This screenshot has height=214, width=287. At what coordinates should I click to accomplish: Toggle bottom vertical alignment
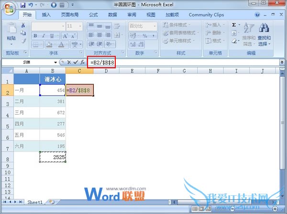click(x=108, y=26)
